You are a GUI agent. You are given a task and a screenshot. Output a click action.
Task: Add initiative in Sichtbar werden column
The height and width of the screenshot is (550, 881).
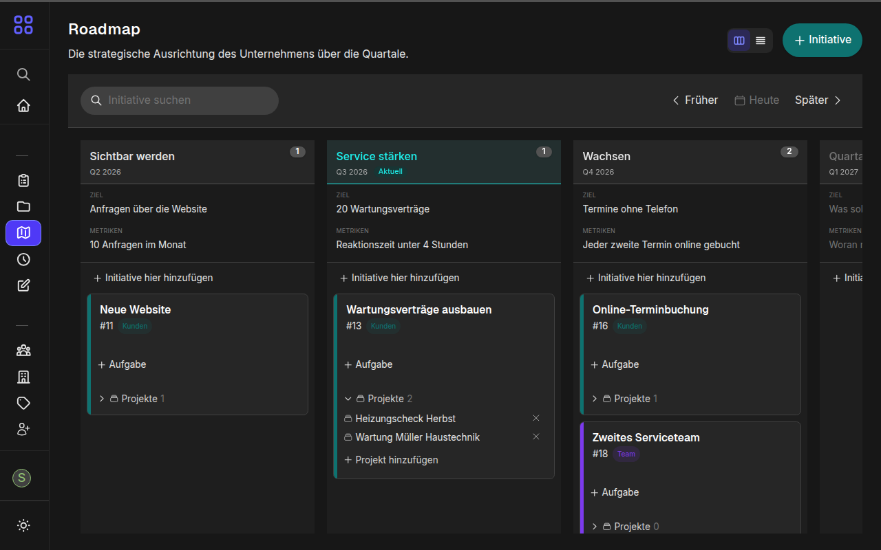153,278
